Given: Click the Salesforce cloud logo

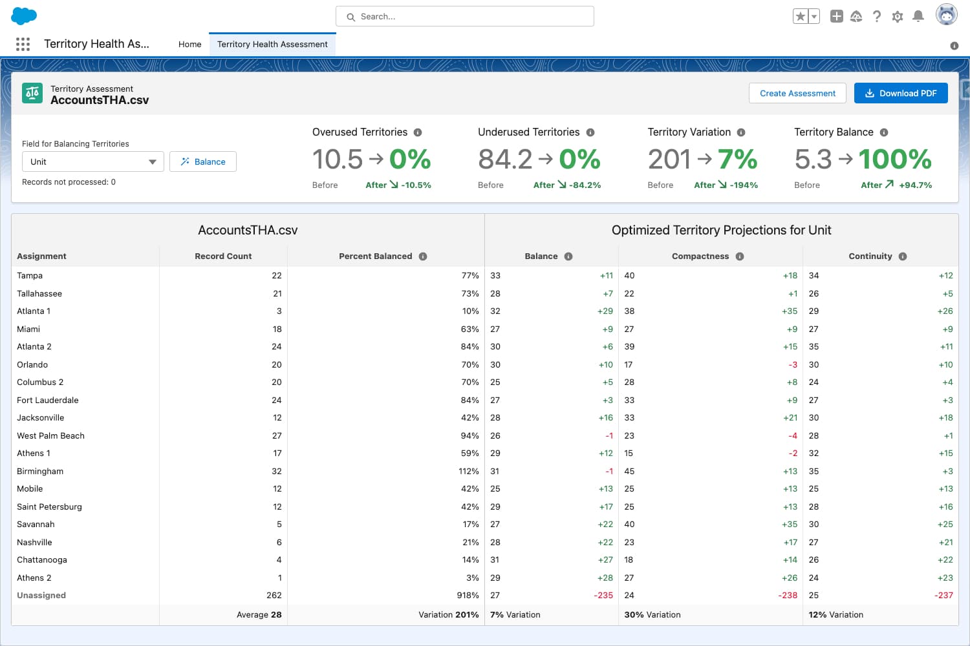Looking at the screenshot, I should coord(24,16).
